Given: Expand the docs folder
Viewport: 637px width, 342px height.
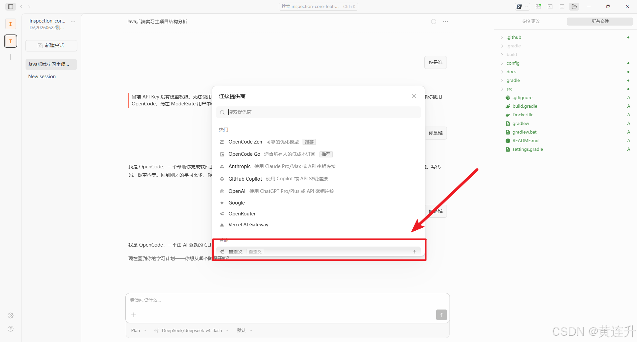Looking at the screenshot, I should [511, 72].
